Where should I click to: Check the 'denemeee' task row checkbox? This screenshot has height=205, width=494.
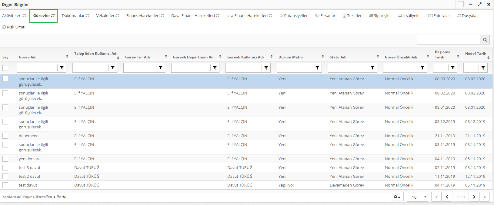5,136
